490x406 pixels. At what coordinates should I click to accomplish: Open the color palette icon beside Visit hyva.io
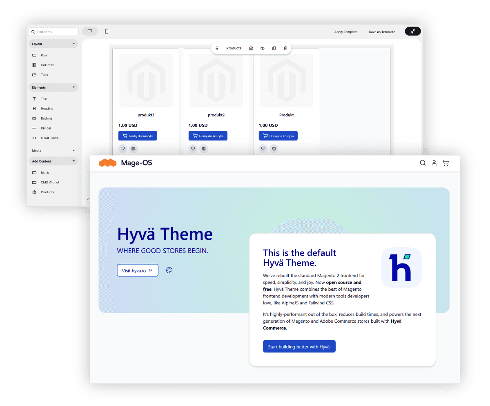tap(169, 270)
